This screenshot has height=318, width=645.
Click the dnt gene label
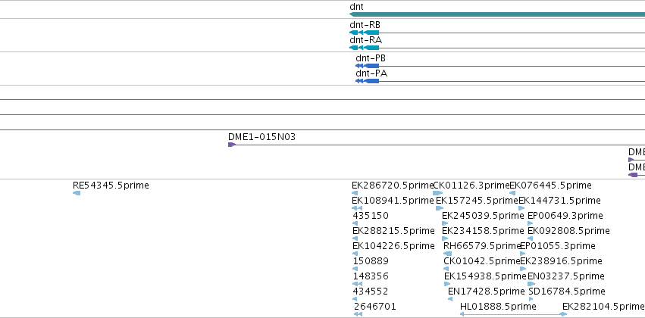coord(356,7)
